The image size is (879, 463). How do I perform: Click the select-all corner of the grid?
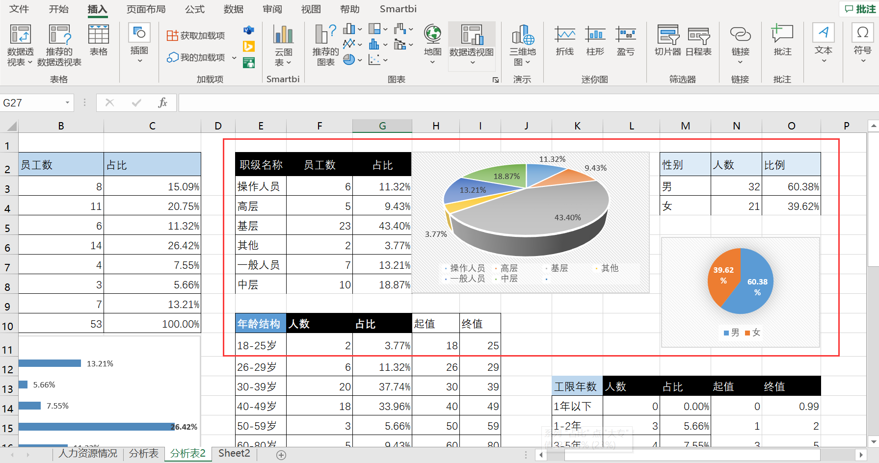pyautogui.click(x=11, y=126)
